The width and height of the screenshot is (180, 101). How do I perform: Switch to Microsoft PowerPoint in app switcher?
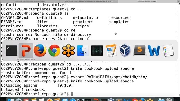(x=26, y=50)
